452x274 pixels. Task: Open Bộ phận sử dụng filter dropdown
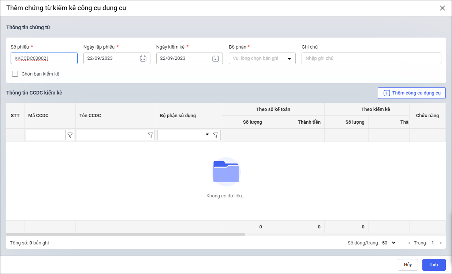[207, 135]
